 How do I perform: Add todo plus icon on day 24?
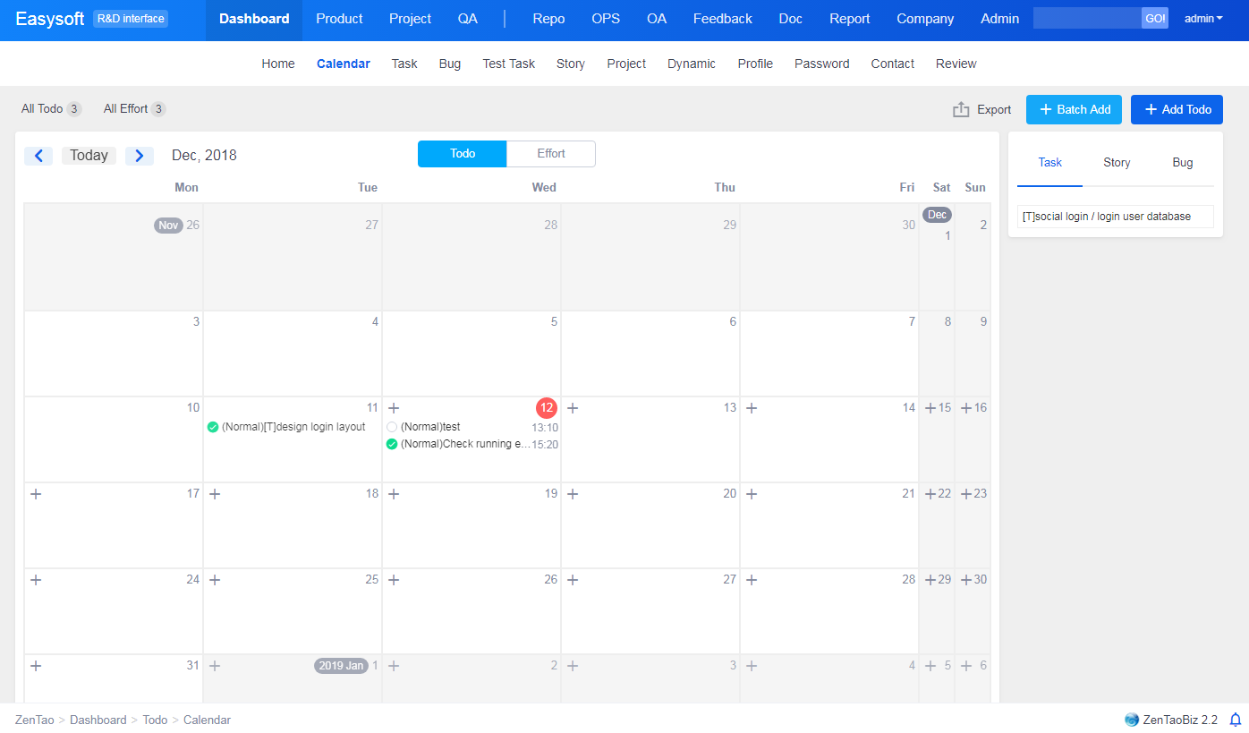coord(36,580)
